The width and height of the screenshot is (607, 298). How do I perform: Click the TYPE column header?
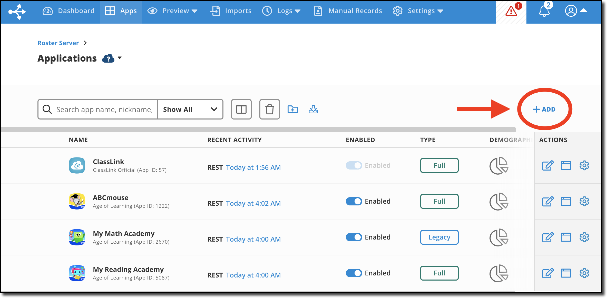coord(428,140)
